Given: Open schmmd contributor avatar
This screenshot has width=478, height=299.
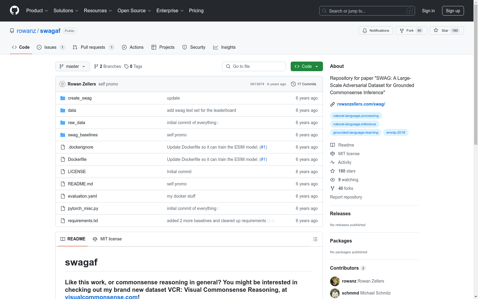Looking at the screenshot, I should (335, 293).
